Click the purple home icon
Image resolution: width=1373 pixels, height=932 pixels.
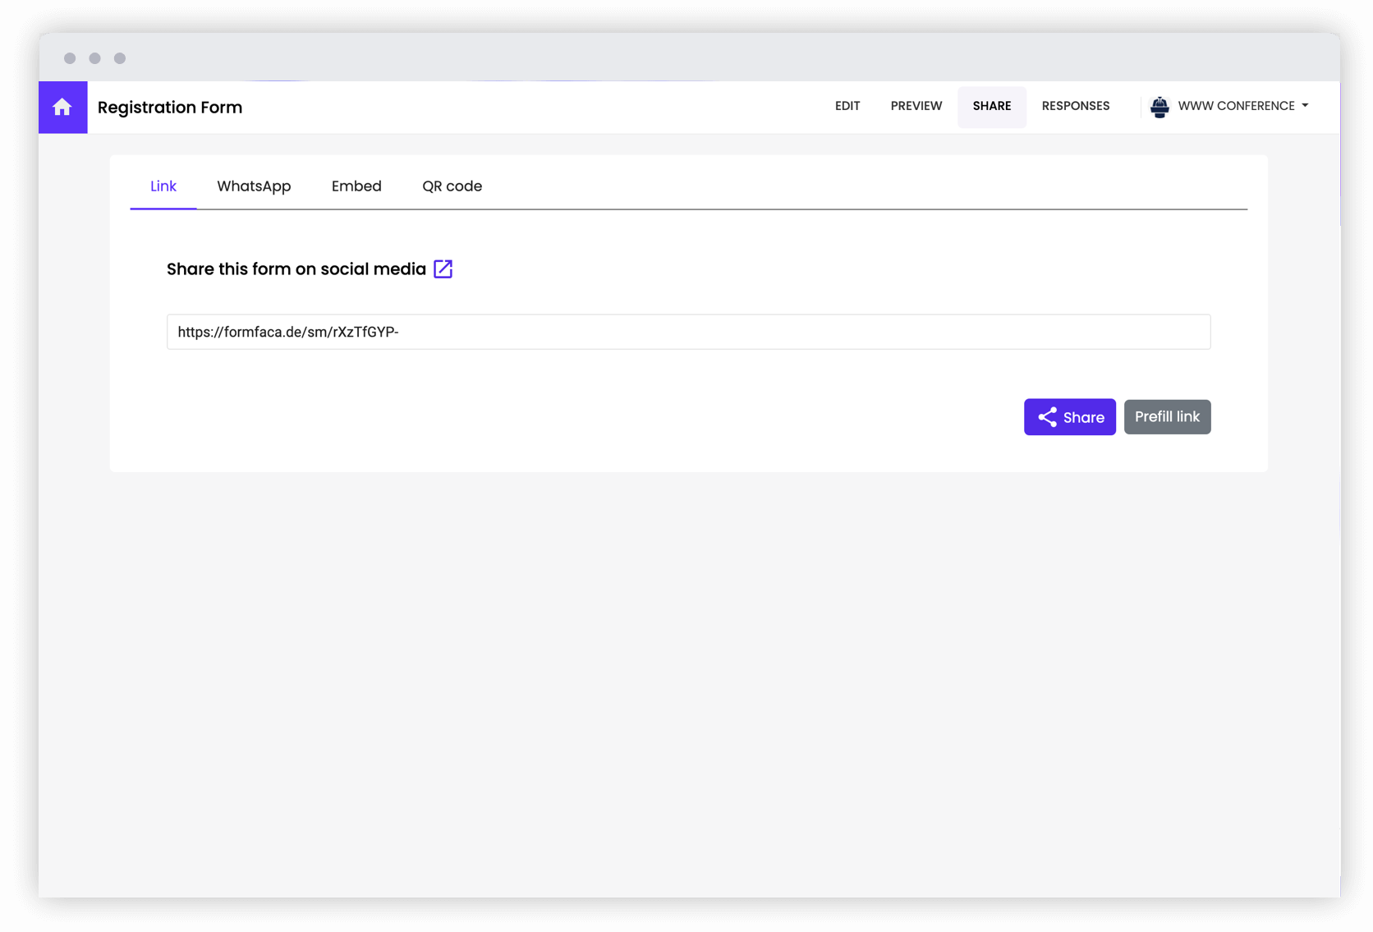62,107
